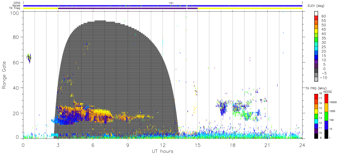Click x-axis tick label '18'

pos(233,145)
